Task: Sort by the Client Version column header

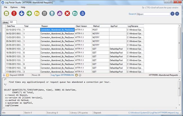Action: click(x=83, y=26)
